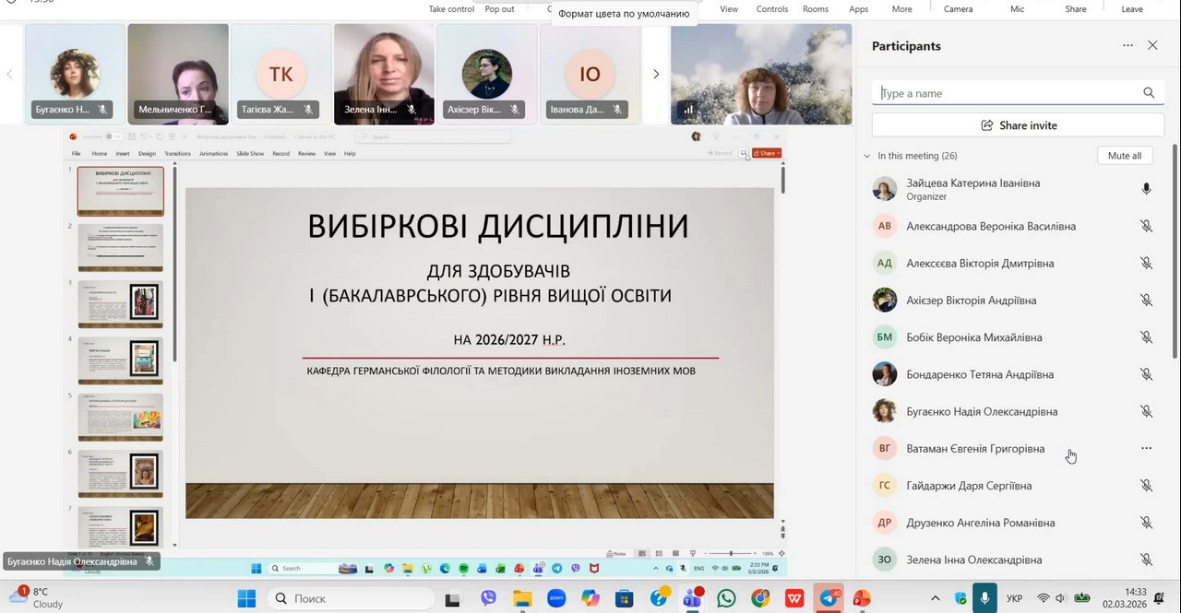The image size is (1181, 613).
Task: Open Viber from the taskbar
Action: point(488,598)
